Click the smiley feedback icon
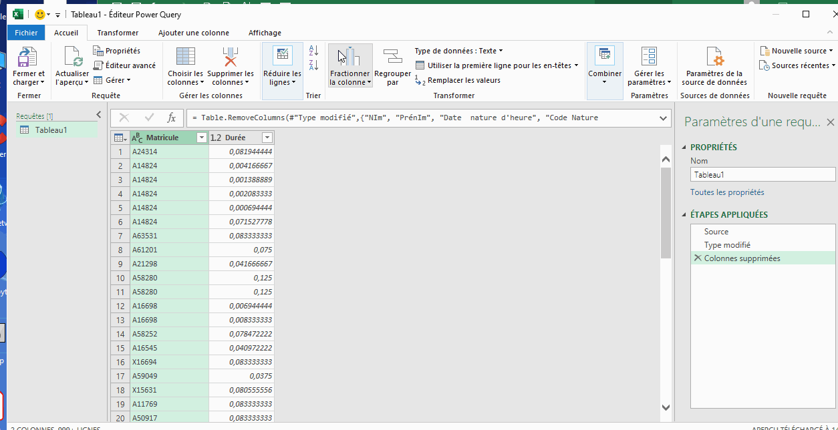 39,14
